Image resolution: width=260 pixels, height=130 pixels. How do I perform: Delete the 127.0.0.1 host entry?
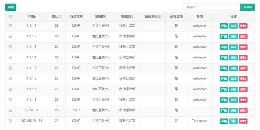(243, 110)
